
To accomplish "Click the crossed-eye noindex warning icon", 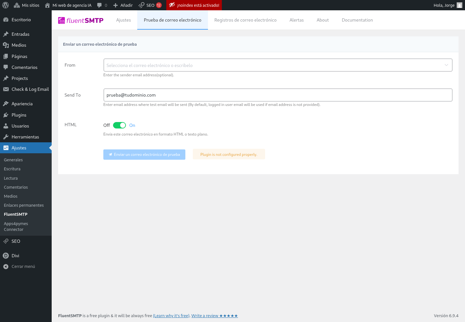I will 172,5.
